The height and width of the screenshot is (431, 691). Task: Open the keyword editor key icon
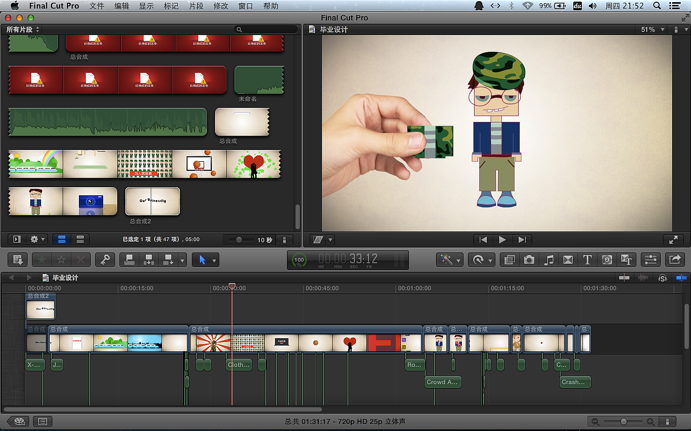point(105,259)
